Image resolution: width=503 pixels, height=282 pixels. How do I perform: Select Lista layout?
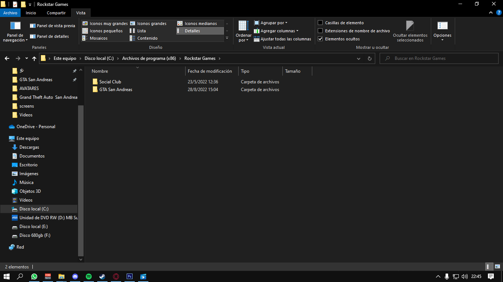tap(138, 31)
